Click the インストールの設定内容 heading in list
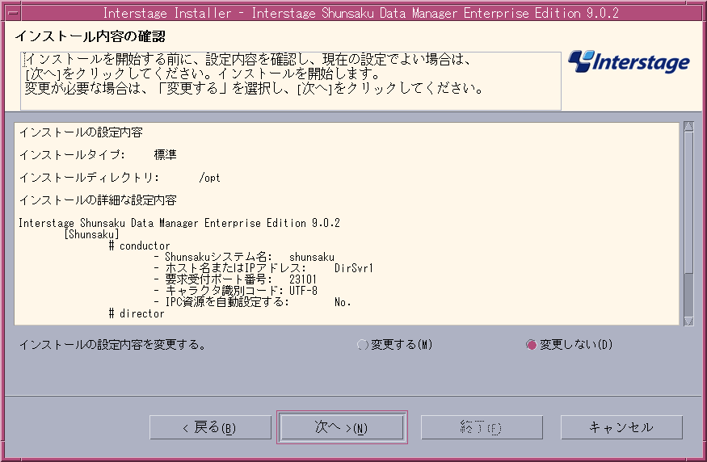 pyautogui.click(x=81, y=132)
